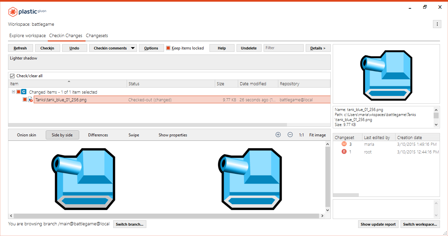Click the image diff horizontal scrollbar

click(166, 216)
